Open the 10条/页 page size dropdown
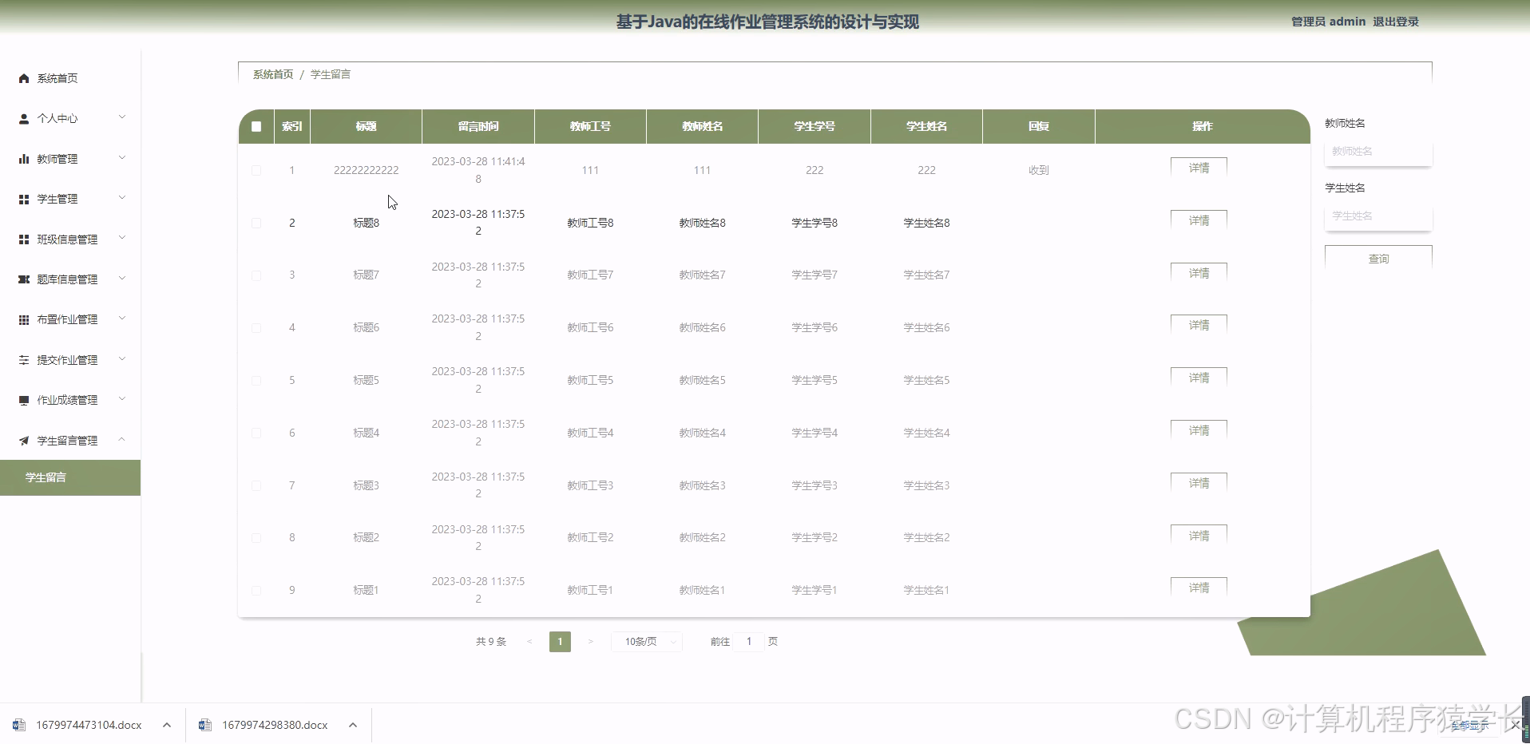1530x744 pixels. point(647,642)
